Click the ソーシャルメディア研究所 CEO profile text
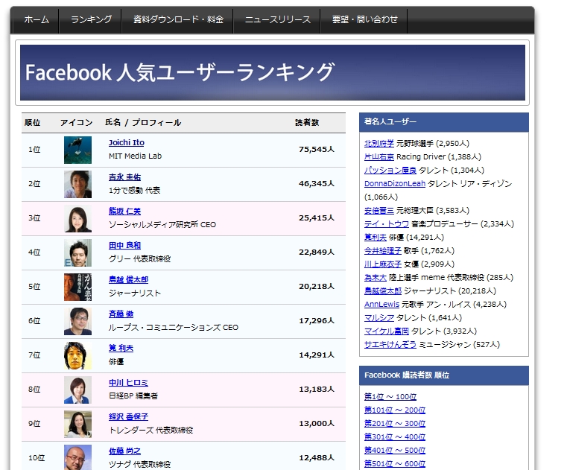The width and height of the screenshot is (567, 470). [x=162, y=224]
